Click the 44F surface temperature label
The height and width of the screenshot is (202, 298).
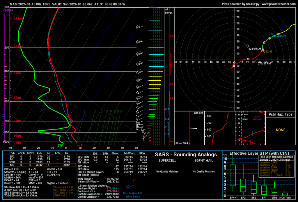(79, 146)
